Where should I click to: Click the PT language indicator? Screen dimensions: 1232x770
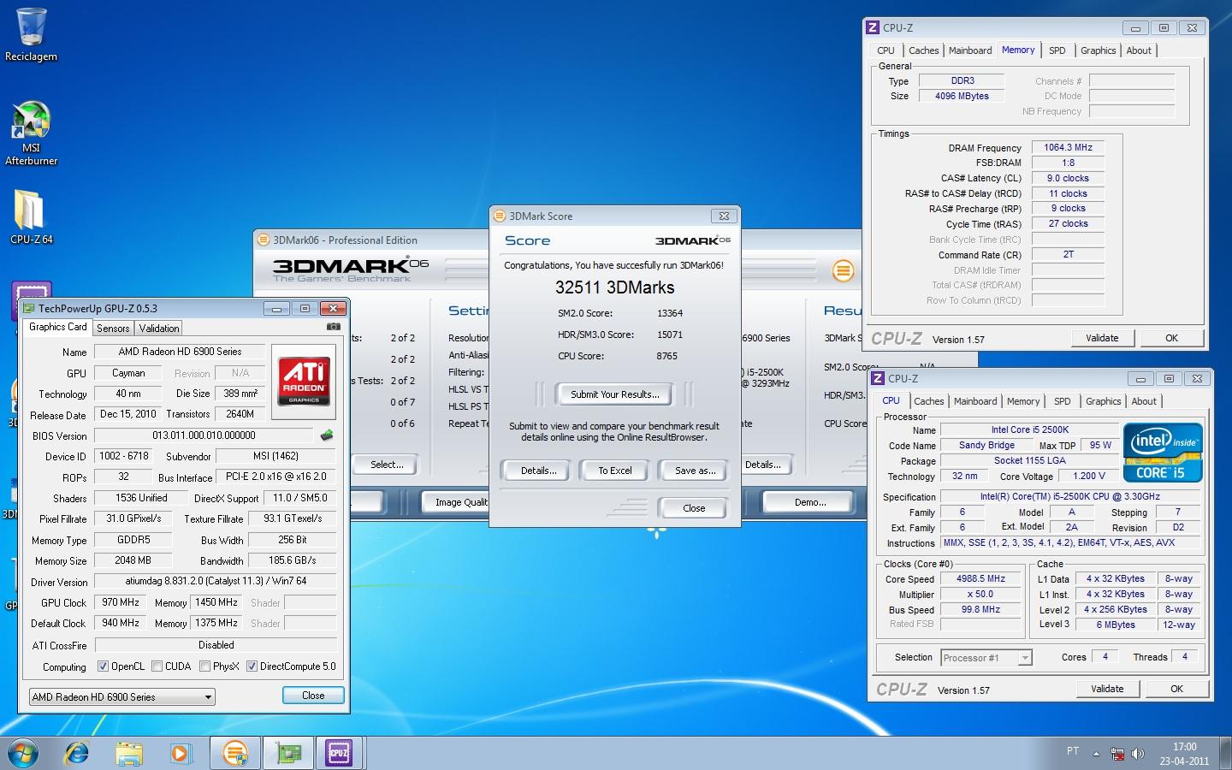coord(1073,751)
